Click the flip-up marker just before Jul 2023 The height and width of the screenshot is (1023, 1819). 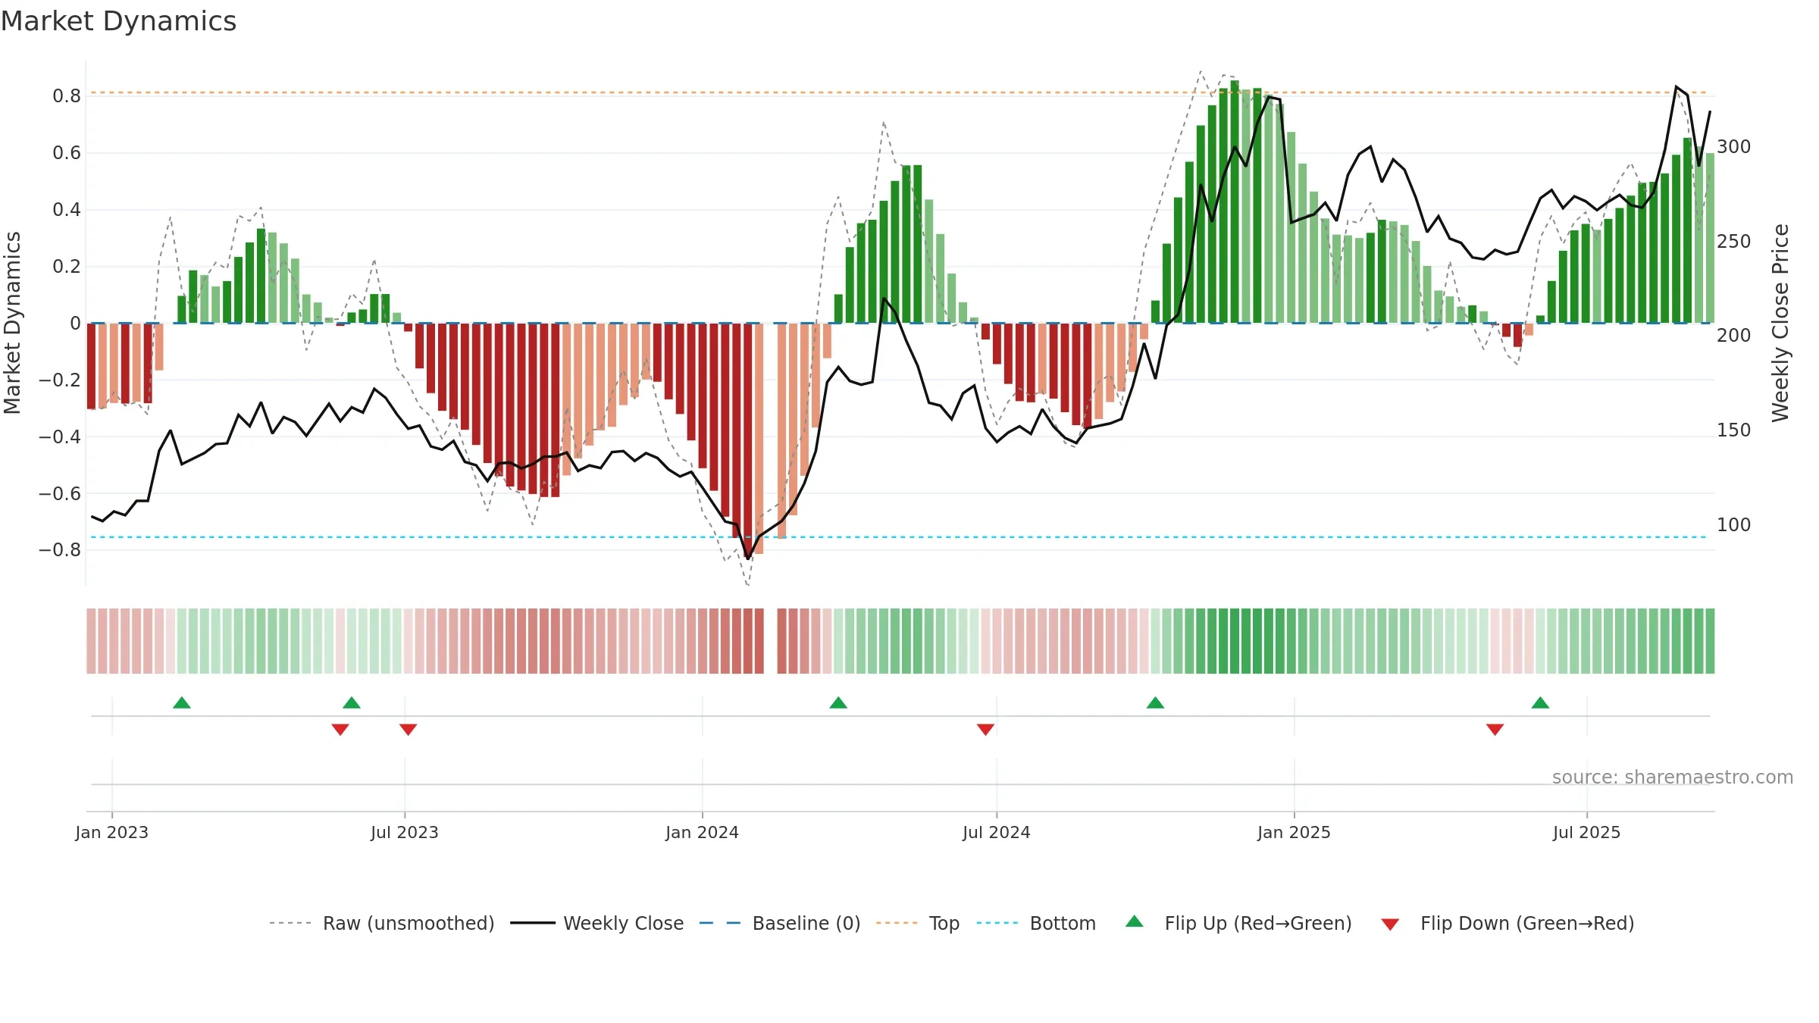pos(352,702)
